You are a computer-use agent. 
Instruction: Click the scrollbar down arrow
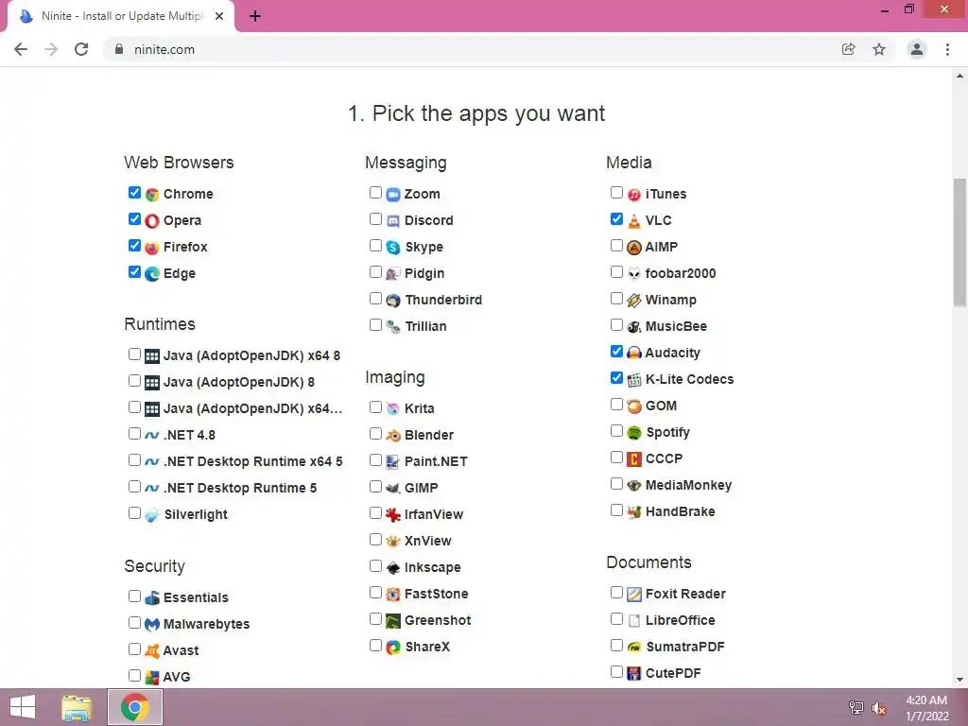(x=959, y=681)
